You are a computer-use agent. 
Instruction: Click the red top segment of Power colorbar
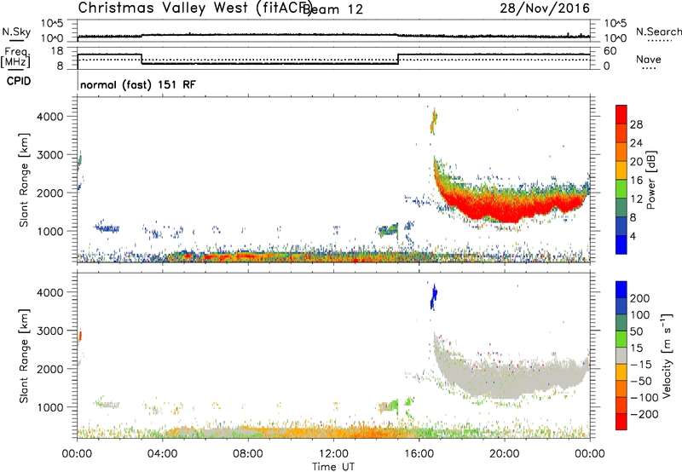[x=621, y=114]
